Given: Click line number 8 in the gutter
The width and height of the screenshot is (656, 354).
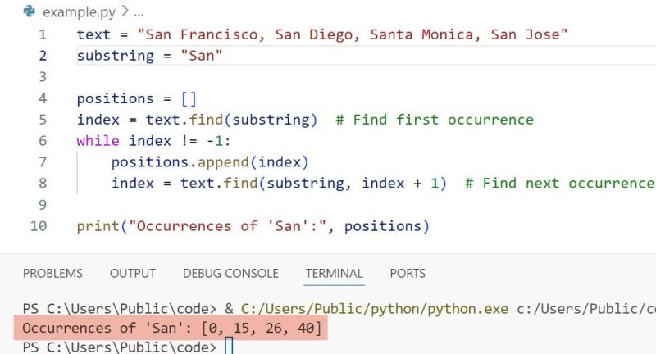Looking at the screenshot, I should pyautogui.click(x=43, y=184).
